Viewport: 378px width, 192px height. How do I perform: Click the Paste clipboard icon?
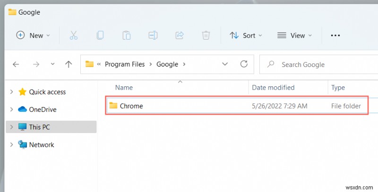pos(127,35)
